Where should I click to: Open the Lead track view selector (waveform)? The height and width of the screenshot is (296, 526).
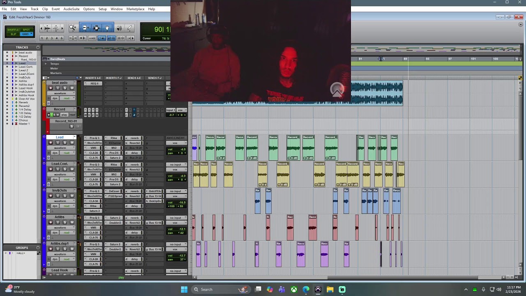pyautogui.click(x=62, y=148)
